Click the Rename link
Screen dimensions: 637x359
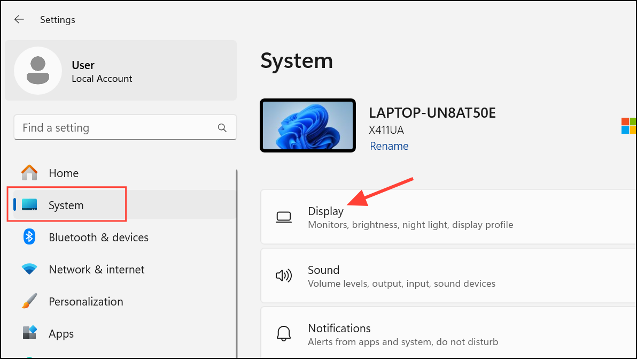tap(389, 146)
